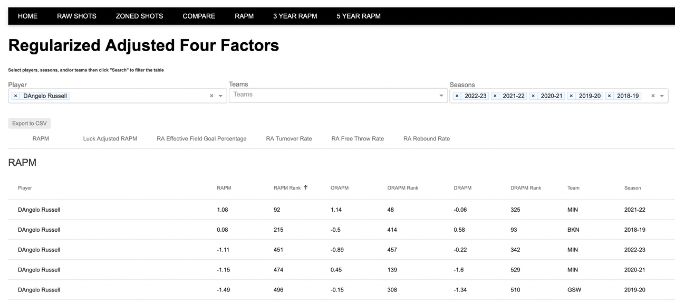
Task: Clear all selected seasons
Action: [653, 96]
